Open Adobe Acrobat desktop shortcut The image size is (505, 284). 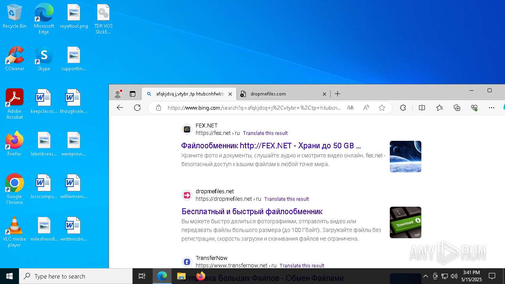click(x=15, y=104)
